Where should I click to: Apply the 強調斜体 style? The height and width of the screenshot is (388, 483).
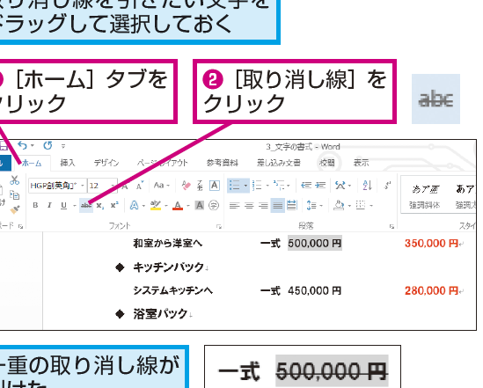pyautogui.click(x=425, y=196)
